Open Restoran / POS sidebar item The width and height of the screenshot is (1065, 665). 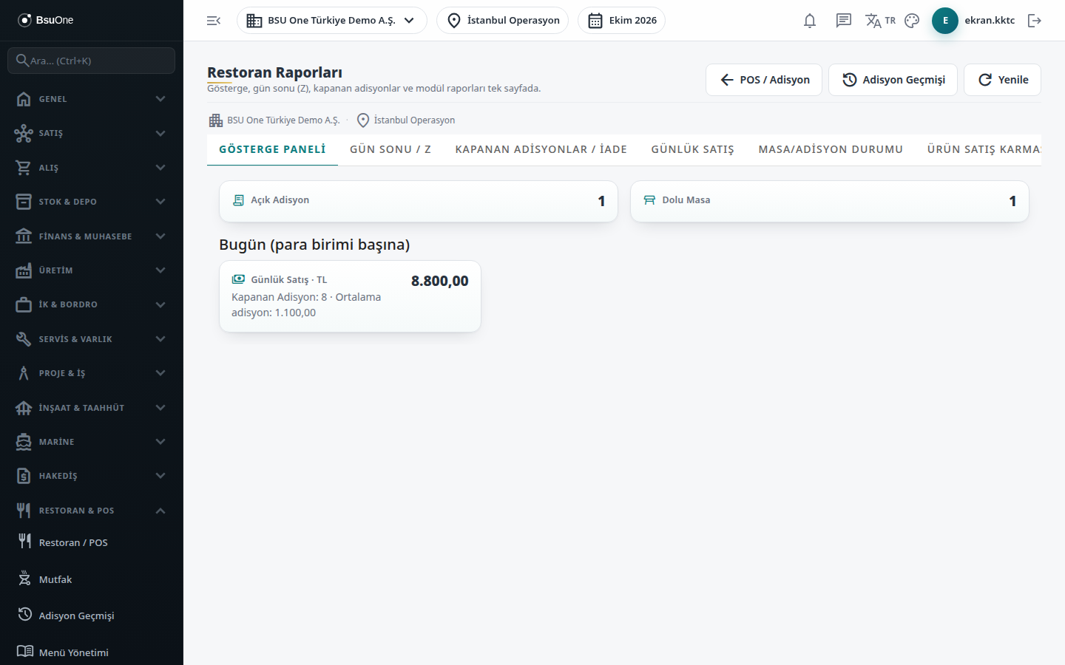pos(92,542)
